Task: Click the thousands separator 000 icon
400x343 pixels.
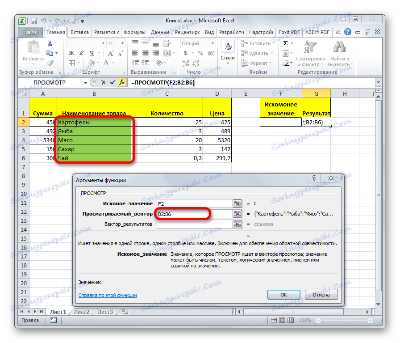Action: pyautogui.click(x=211, y=53)
